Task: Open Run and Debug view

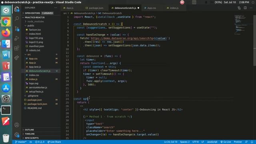Action: coord(17,38)
